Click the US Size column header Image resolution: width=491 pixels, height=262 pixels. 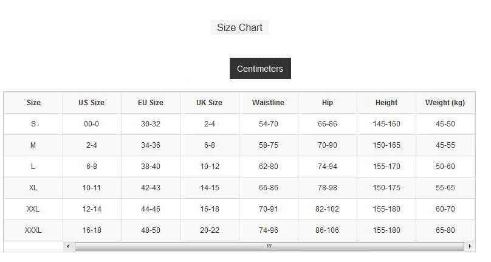[x=91, y=103]
